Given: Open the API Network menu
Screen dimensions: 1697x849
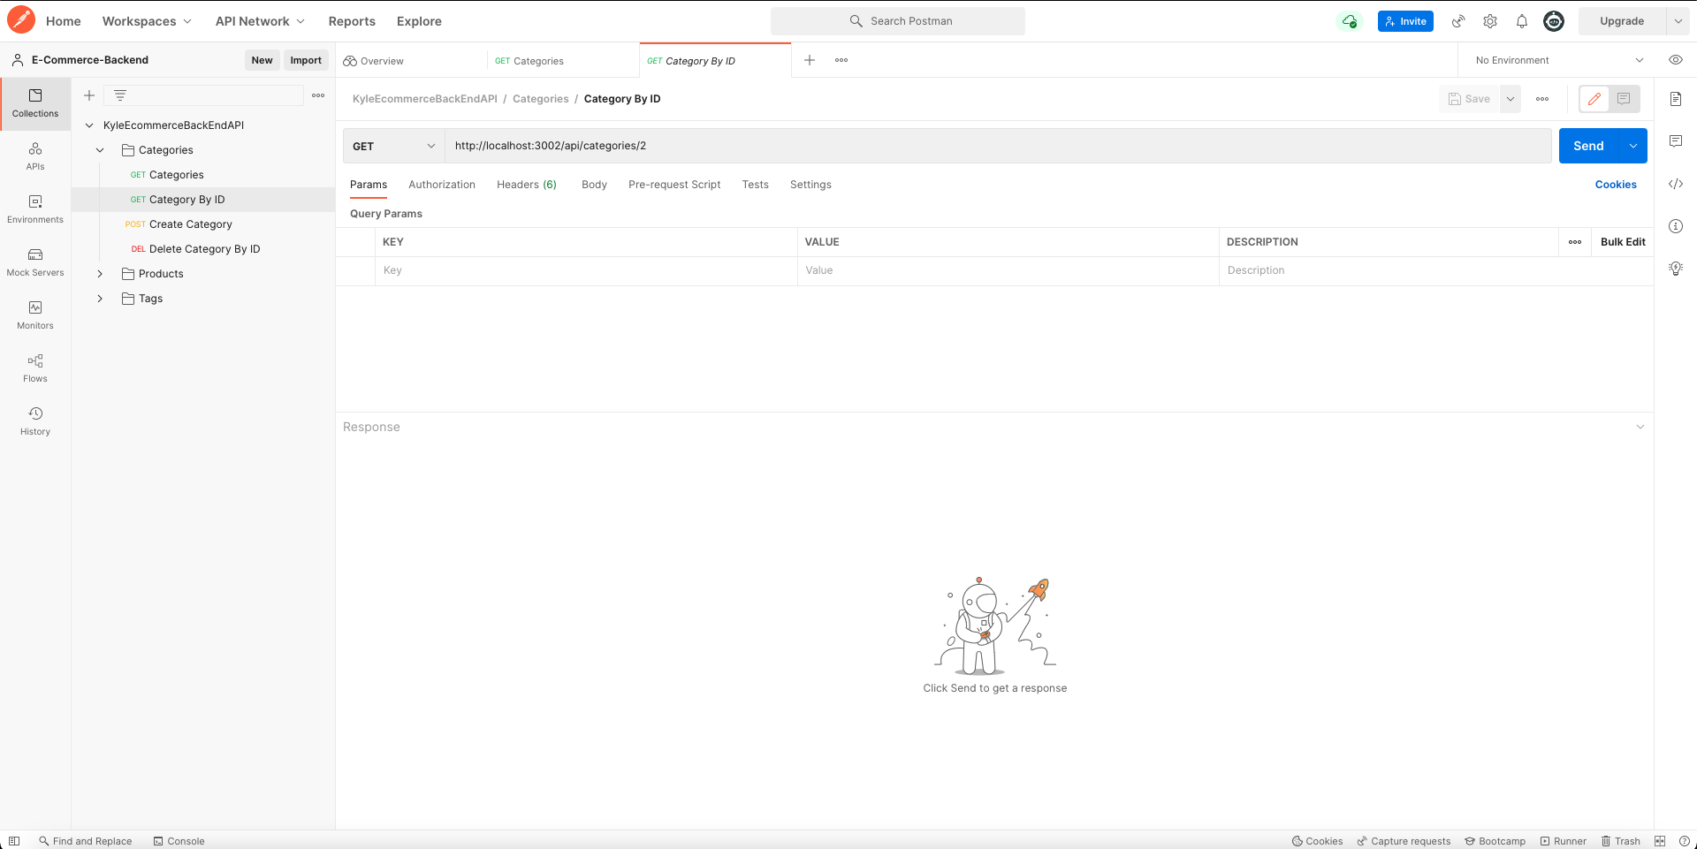Looking at the screenshot, I should click(x=259, y=20).
